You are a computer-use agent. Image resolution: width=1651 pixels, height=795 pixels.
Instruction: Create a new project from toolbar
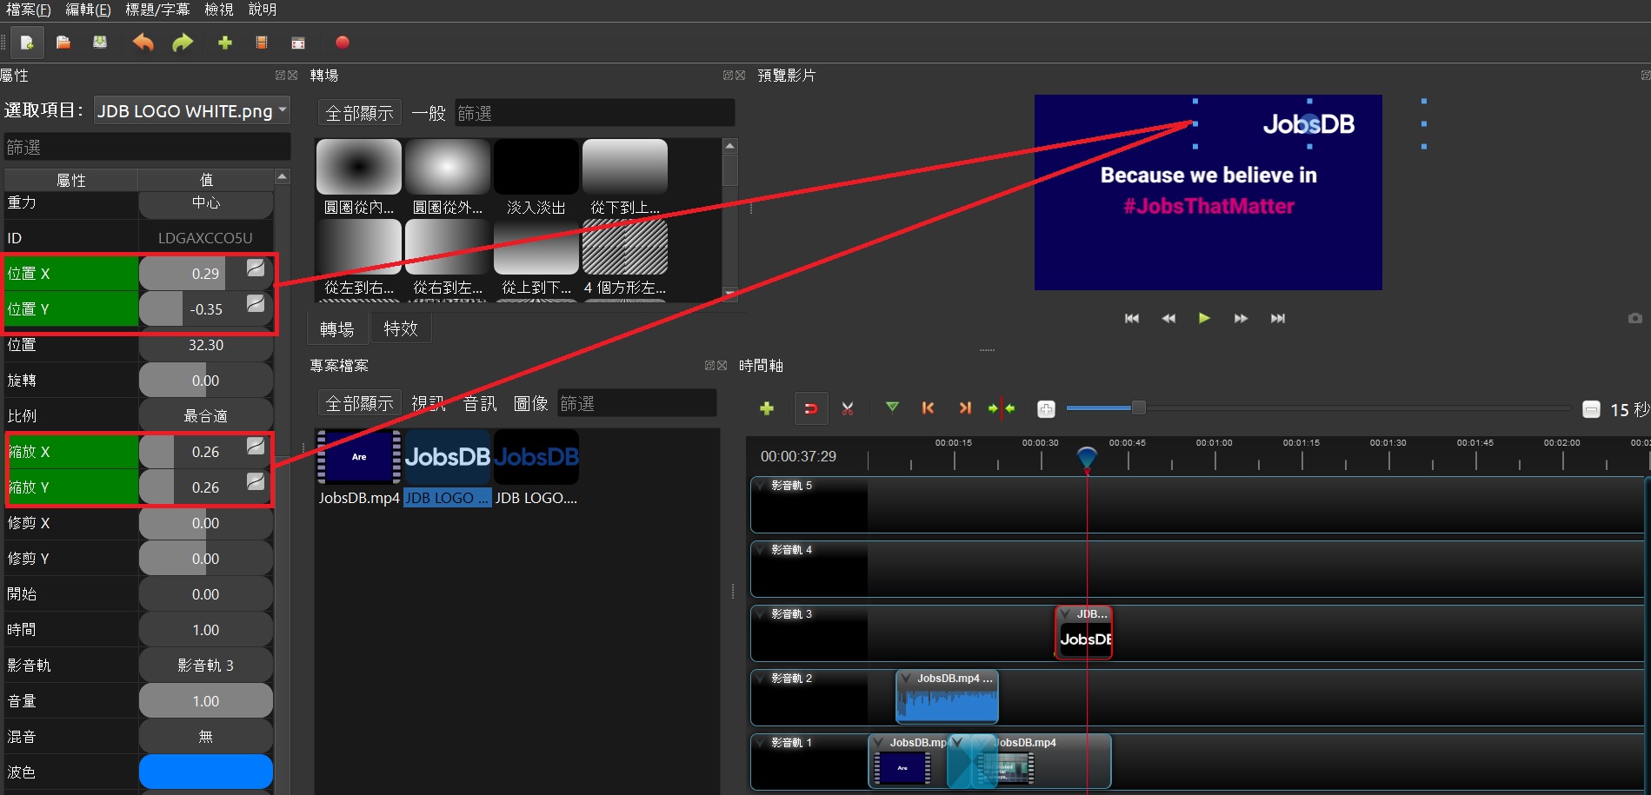click(27, 43)
